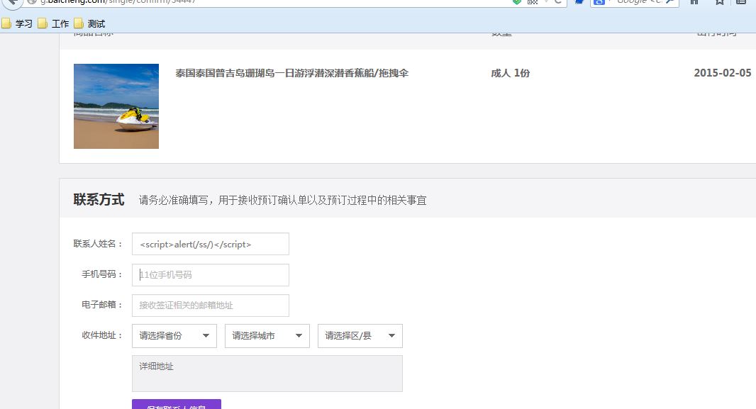
Task: Expand the 请选择城市 city dropdown
Action: [267, 336]
